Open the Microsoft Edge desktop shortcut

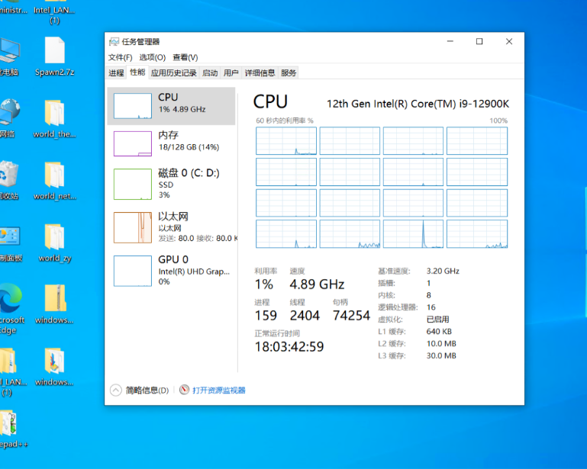click(11, 309)
